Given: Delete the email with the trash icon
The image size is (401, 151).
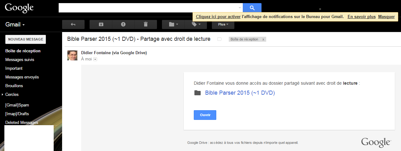Looking at the screenshot, I should tap(146, 24).
